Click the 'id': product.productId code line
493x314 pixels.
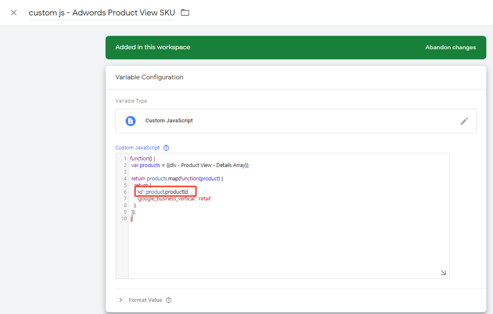pyautogui.click(x=163, y=192)
